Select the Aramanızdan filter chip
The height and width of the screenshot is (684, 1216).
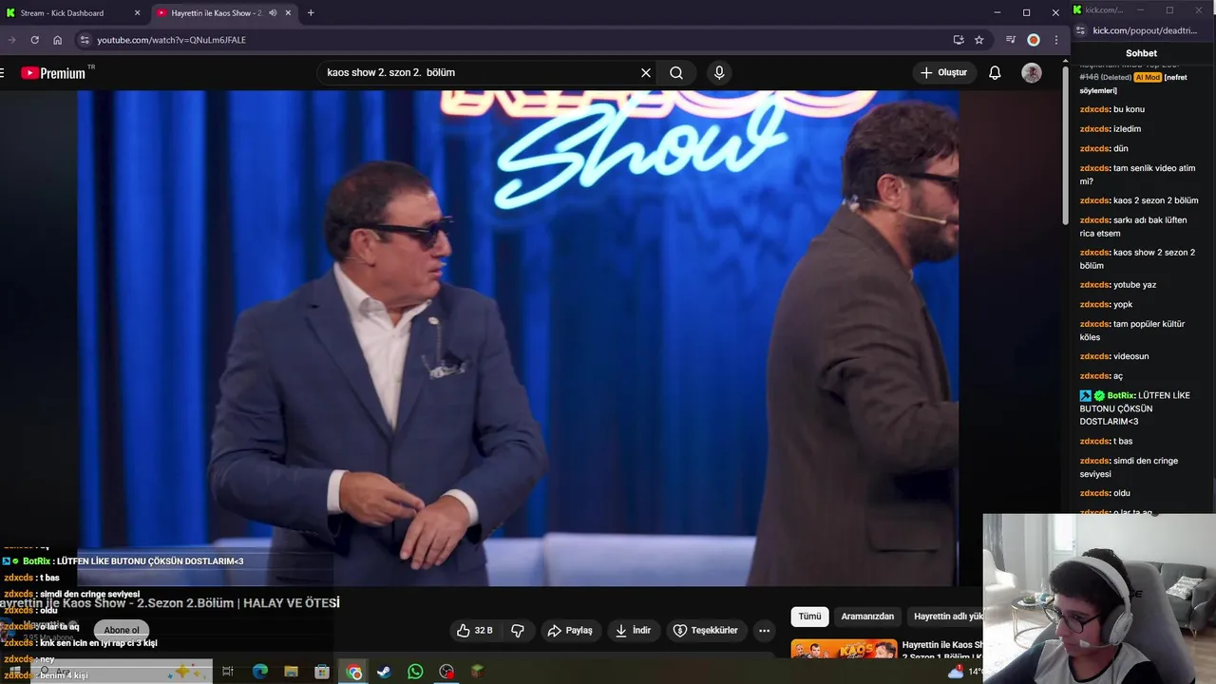(x=867, y=617)
